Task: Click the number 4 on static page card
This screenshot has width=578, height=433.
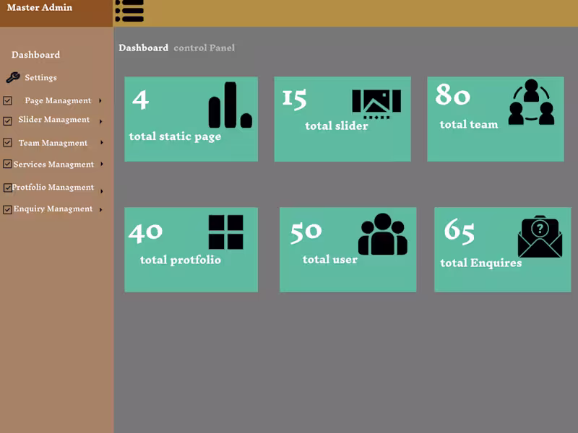Action: 140,100
